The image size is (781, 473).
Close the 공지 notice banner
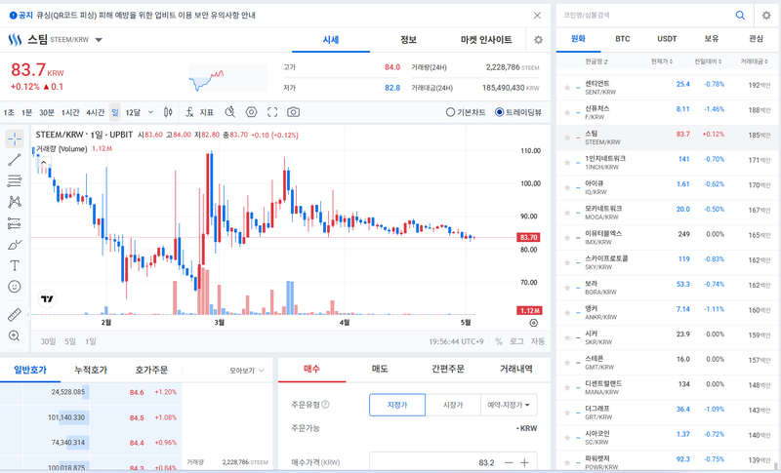(537, 16)
